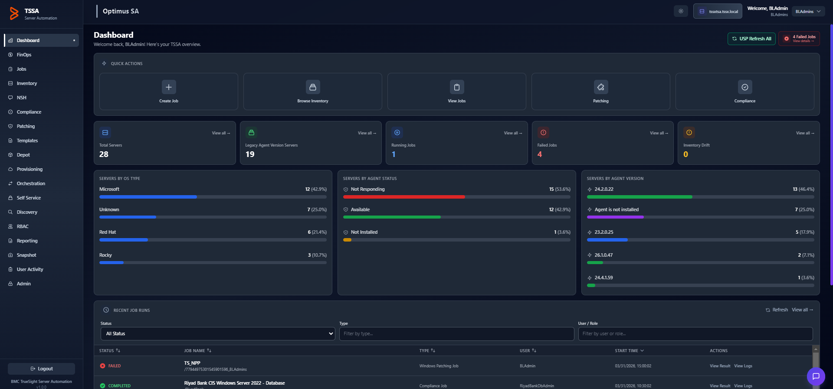Open the Jobs menu item

pyautogui.click(x=42, y=69)
